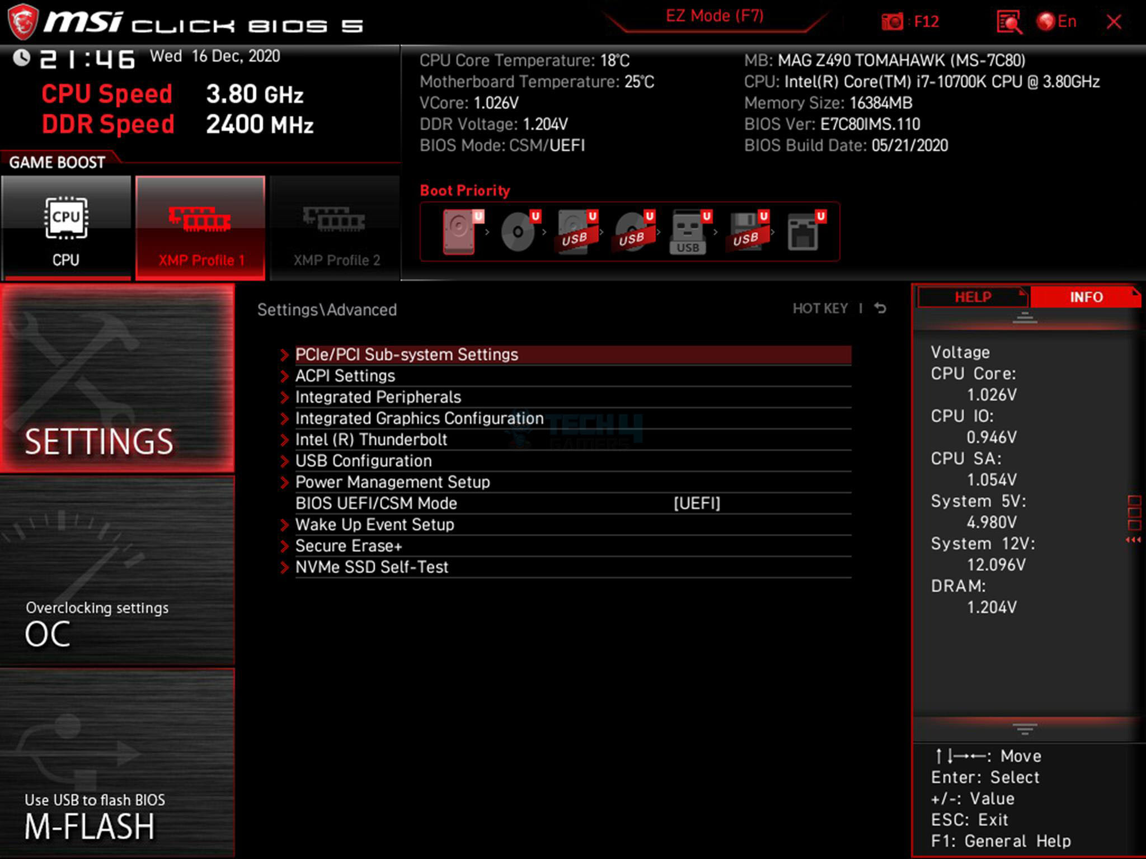
Task: Open USB Configuration submenu
Action: 566,461
